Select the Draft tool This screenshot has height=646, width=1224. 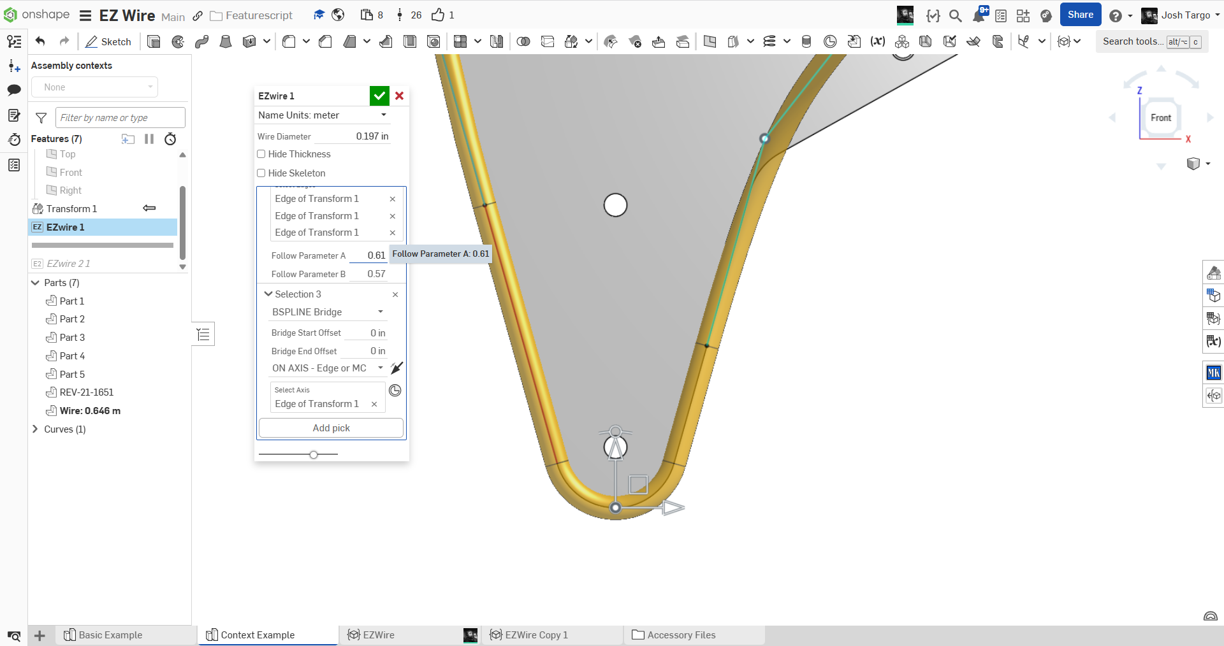pos(349,41)
